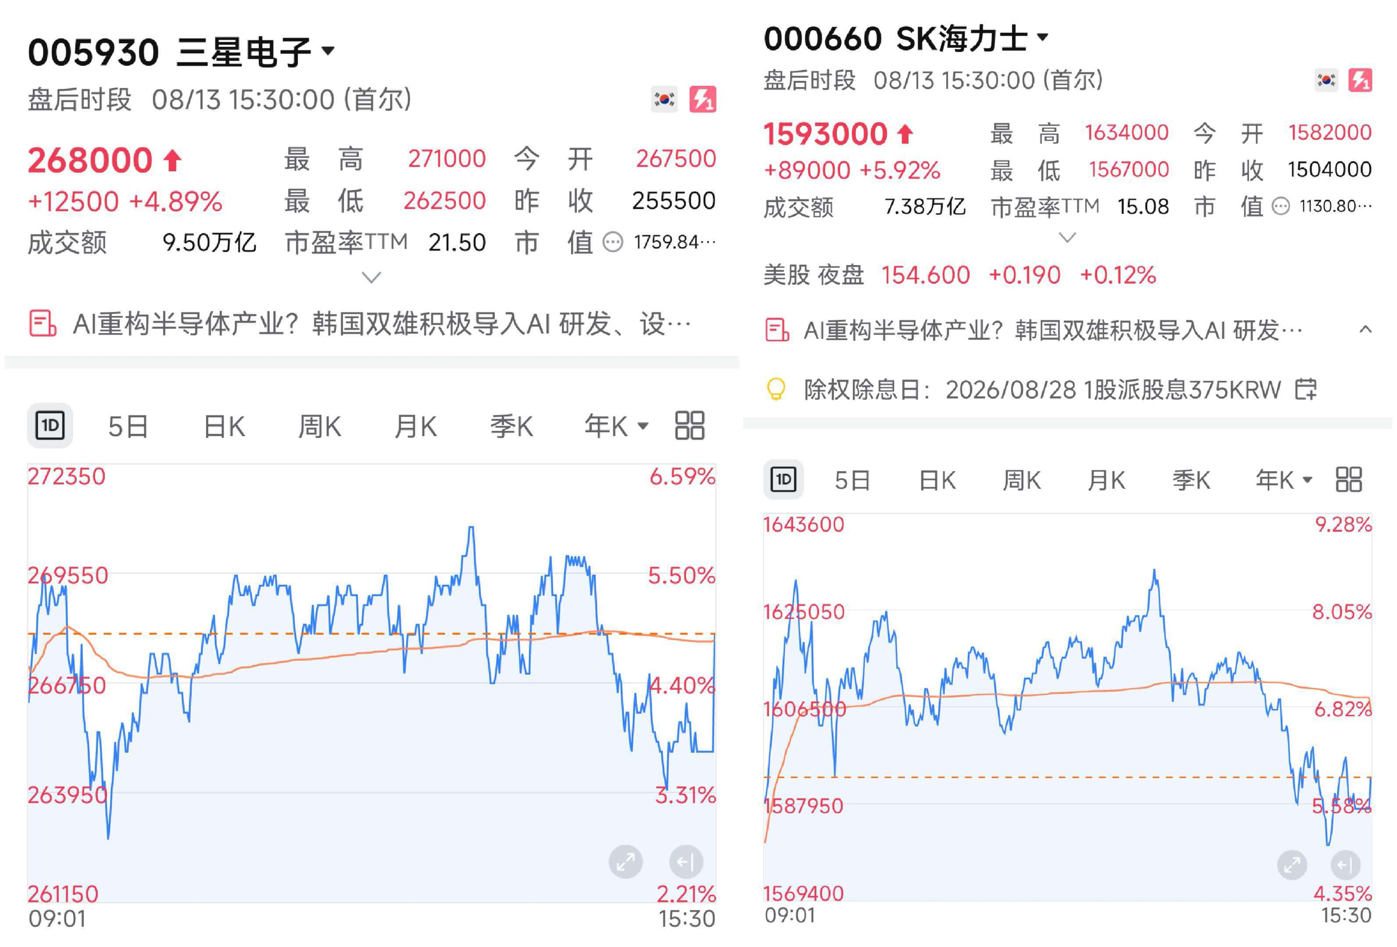Tap Samsung P/E TTM value 21.50
The width and height of the screenshot is (1397, 947).
click(x=457, y=242)
